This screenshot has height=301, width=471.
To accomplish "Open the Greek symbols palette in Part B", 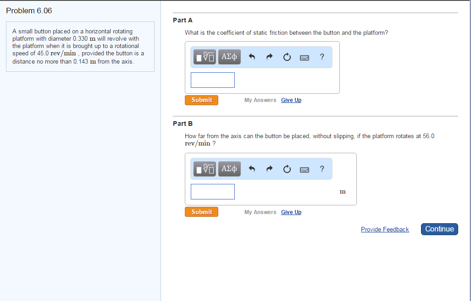I will [x=229, y=168].
